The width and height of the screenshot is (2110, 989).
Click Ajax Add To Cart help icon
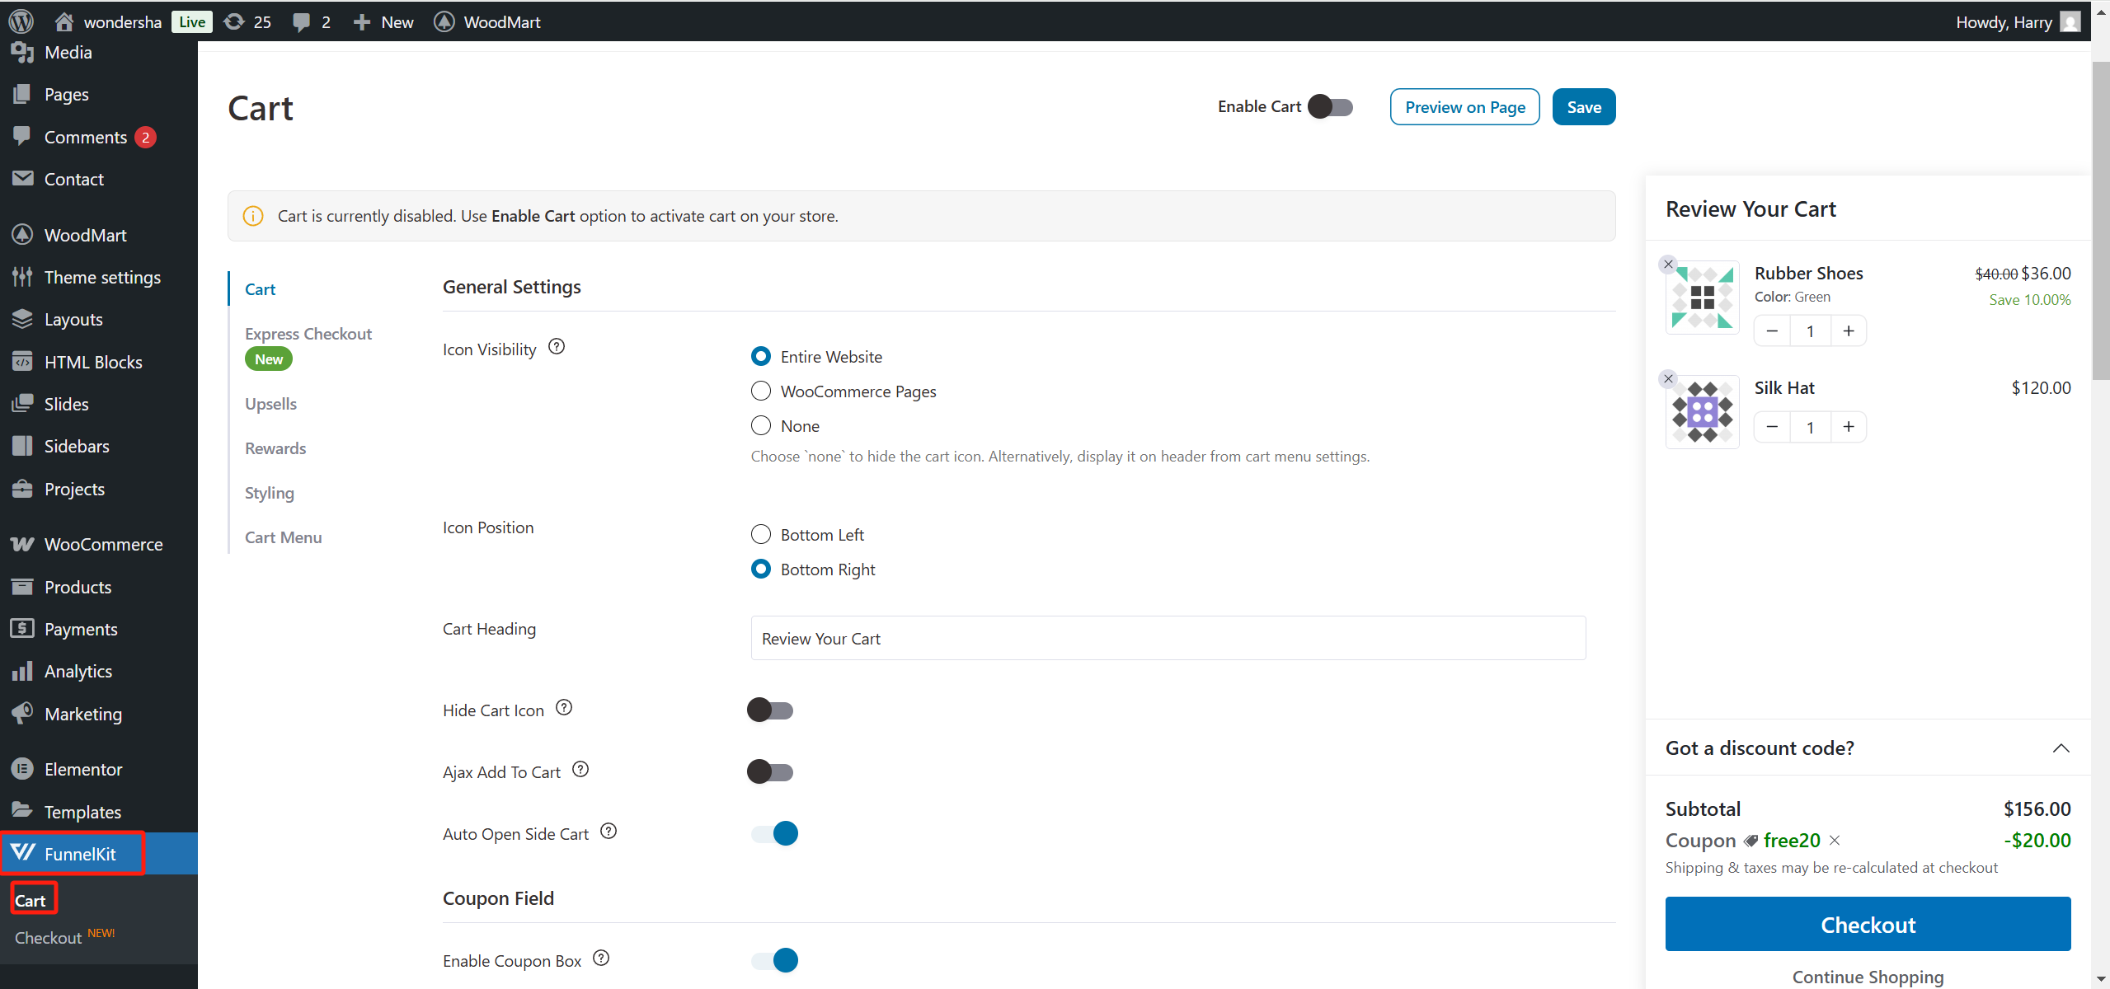580,770
